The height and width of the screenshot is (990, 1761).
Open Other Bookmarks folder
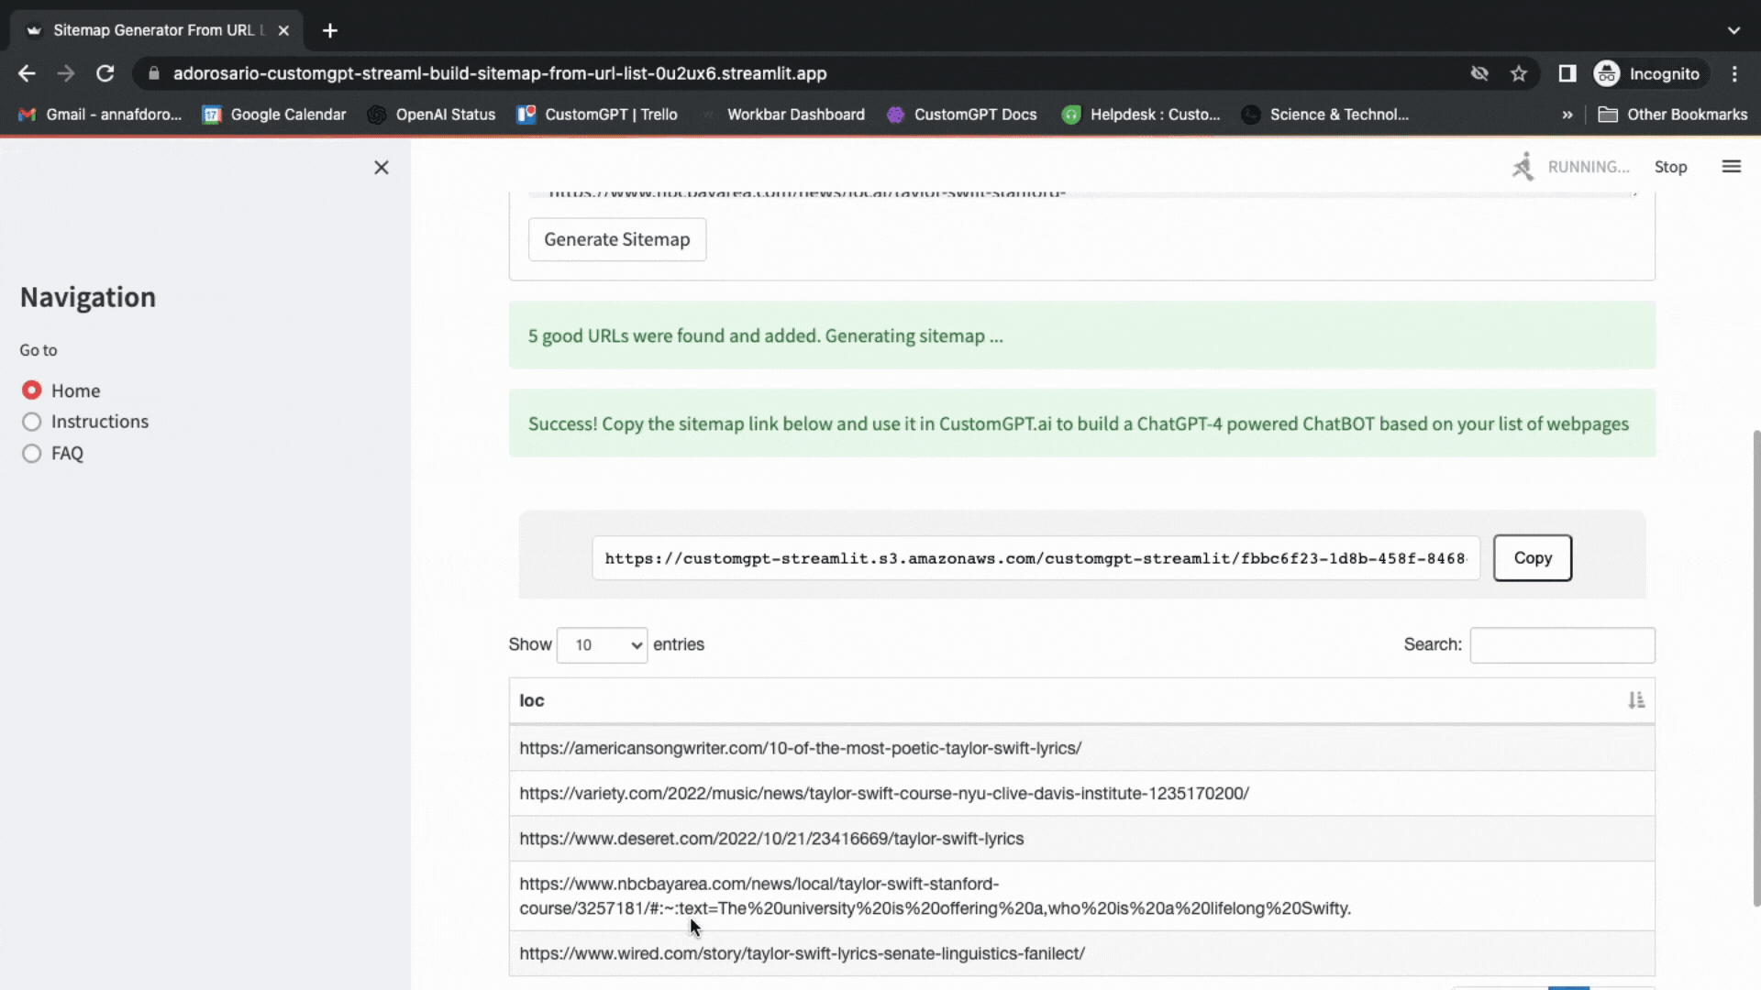pyautogui.click(x=1673, y=115)
